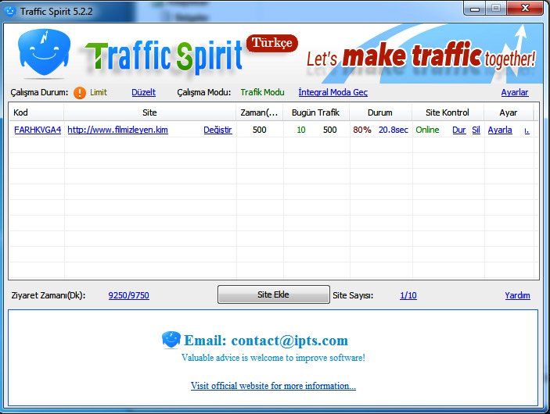This screenshot has height=414, width=550.
Task: Open the Düzelt link
Action: (143, 92)
